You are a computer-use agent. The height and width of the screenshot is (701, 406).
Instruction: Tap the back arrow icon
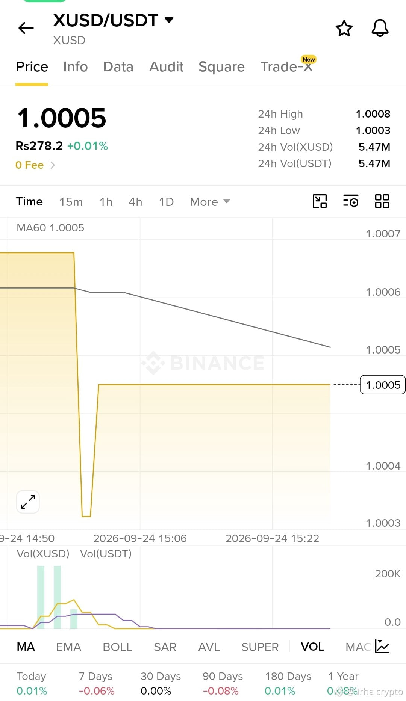[26, 28]
